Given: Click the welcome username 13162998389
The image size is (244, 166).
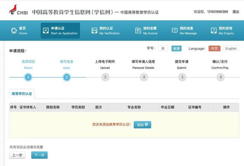Looking at the screenshot, I should click(x=218, y=12).
